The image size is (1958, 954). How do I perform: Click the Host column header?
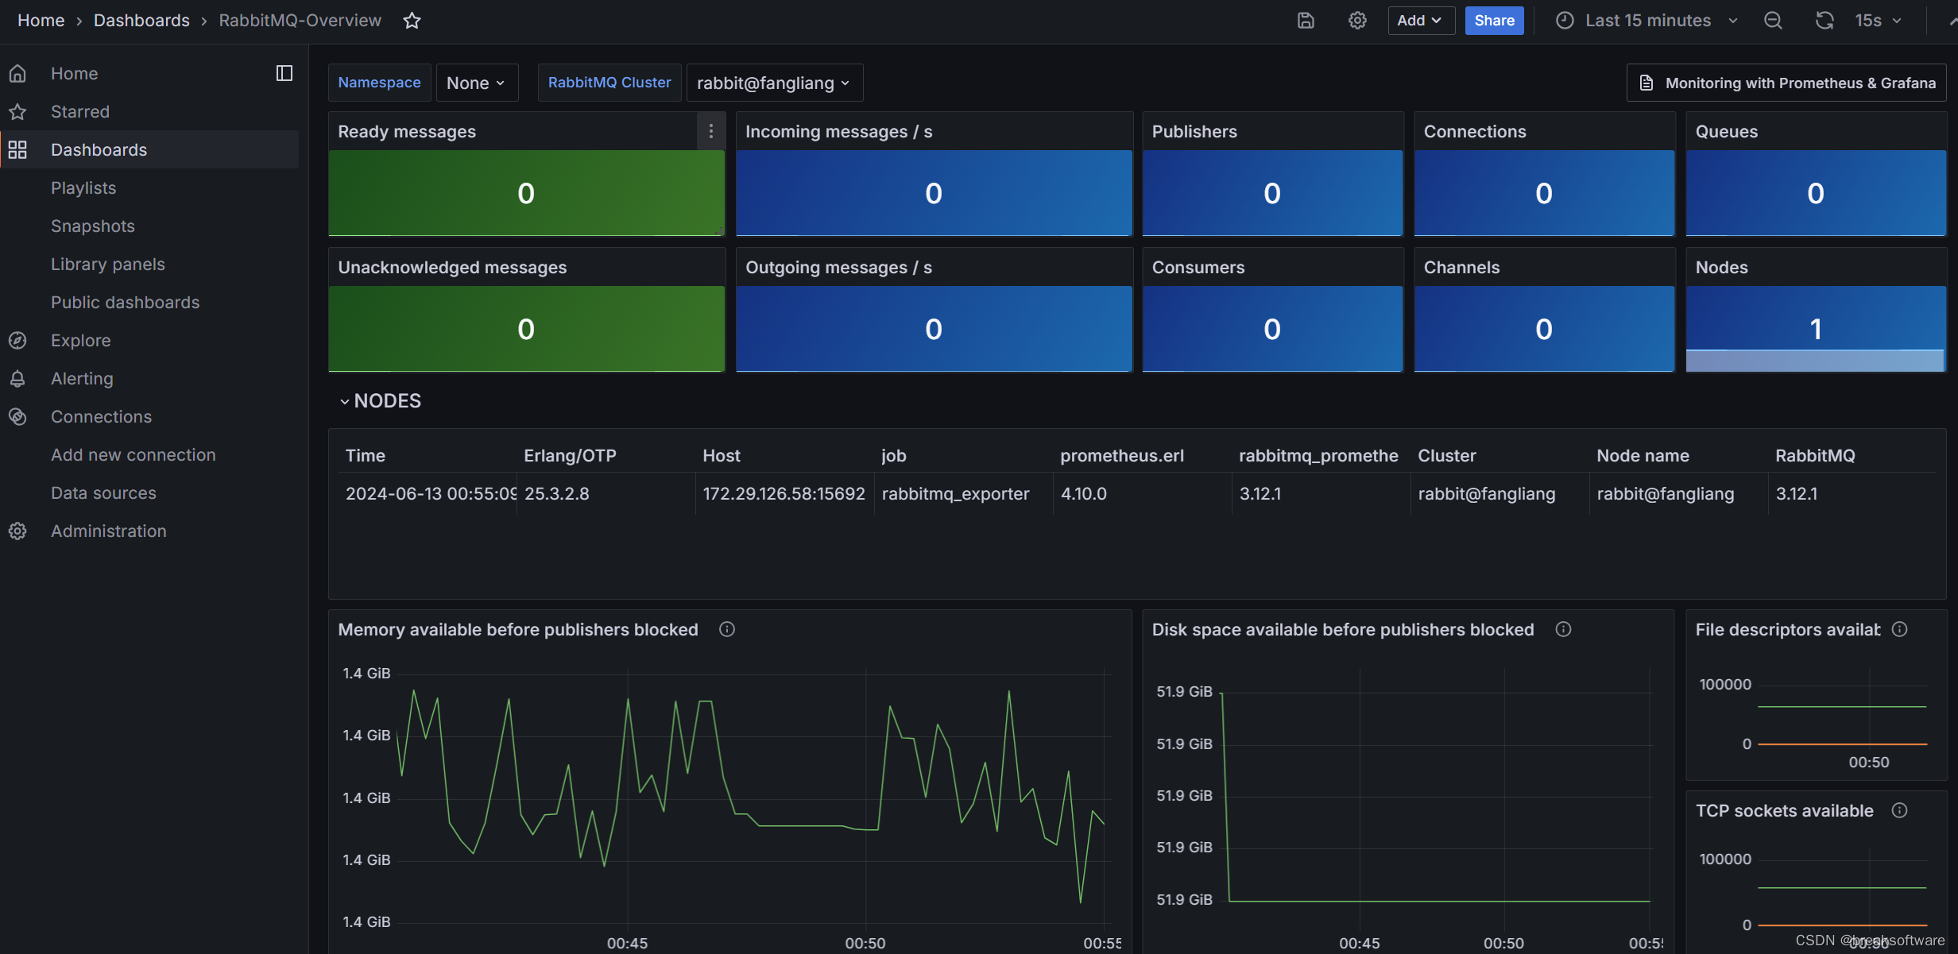pos(721,456)
